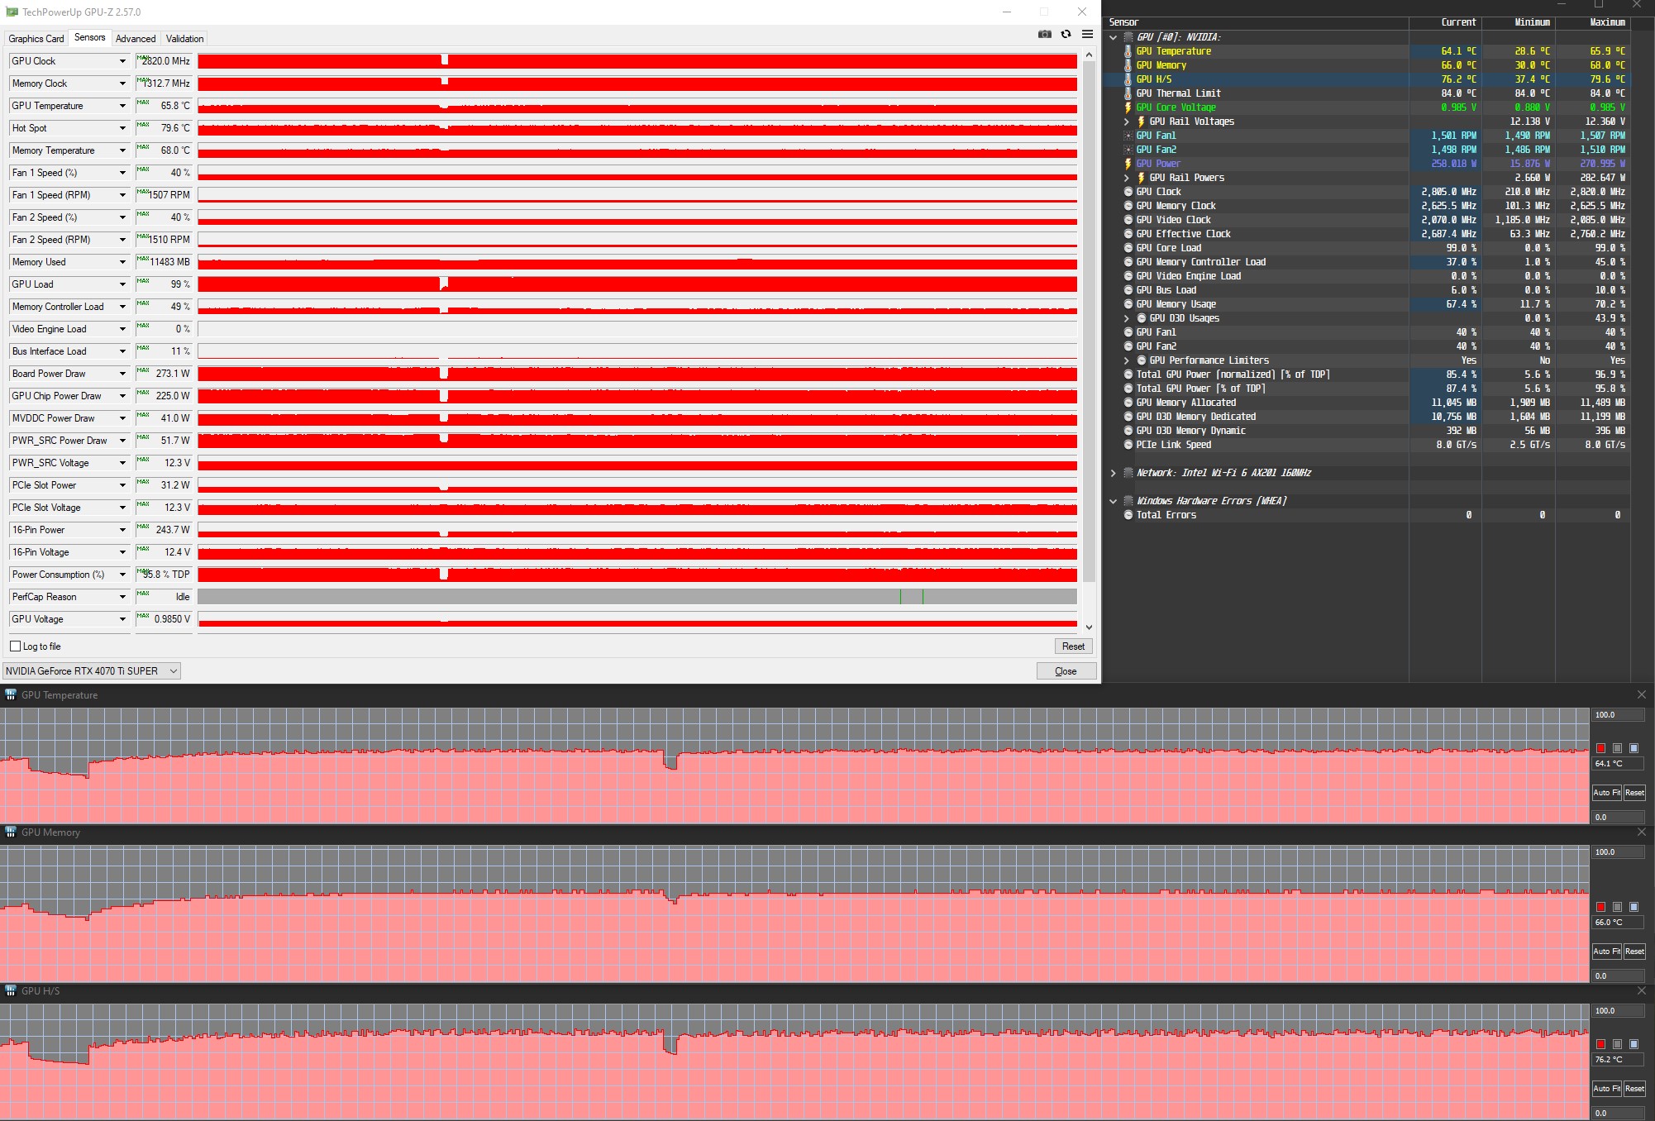This screenshot has width=1655, height=1121.
Task: Close the GPU Memory graph panel
Action: [1642, 832]
